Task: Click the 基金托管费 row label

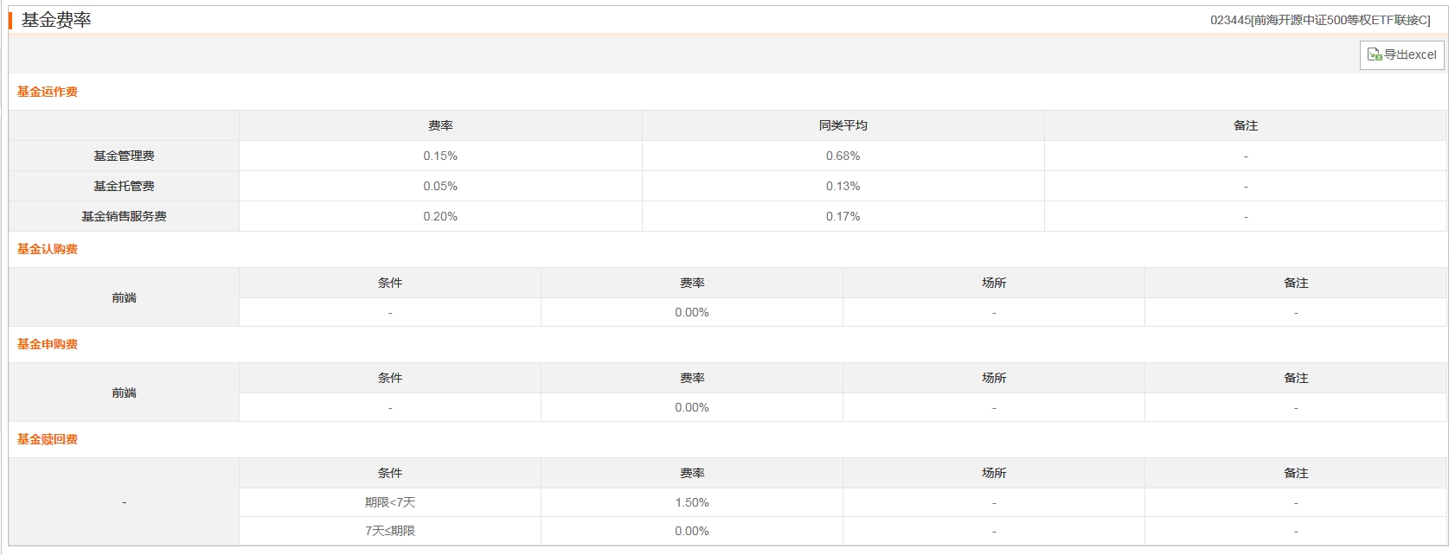Action: [124, 186]
